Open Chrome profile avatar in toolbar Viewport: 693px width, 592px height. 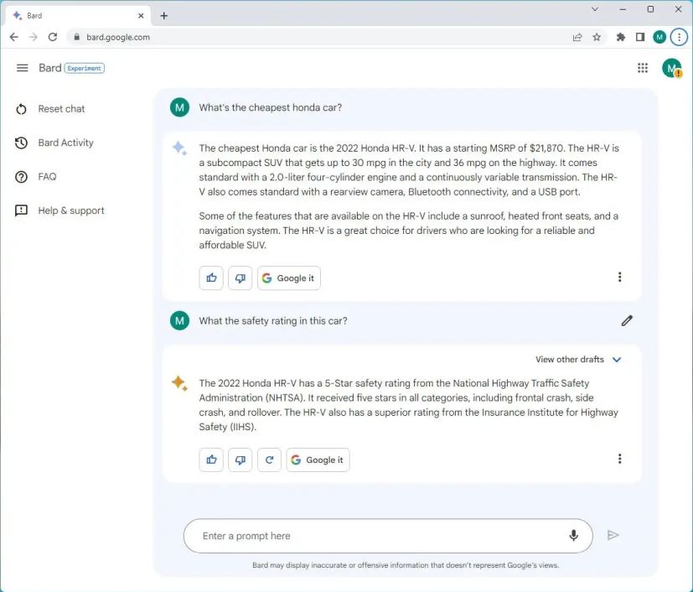[x=659, y=37]
